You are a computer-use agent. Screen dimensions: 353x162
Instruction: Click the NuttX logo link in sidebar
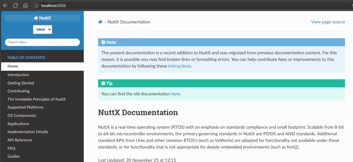(x=42, y=18)
